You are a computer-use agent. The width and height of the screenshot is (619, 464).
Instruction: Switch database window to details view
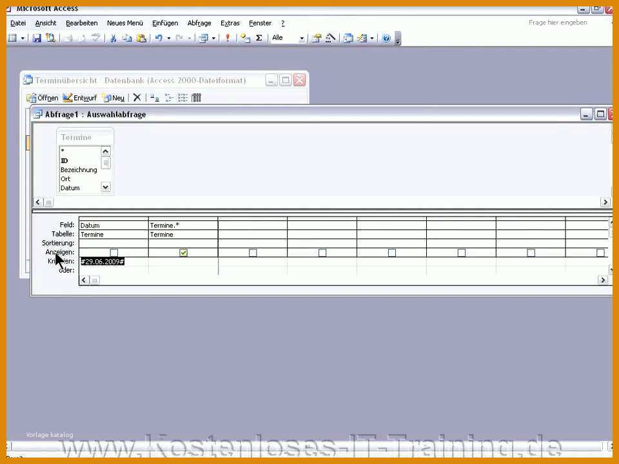196,98
